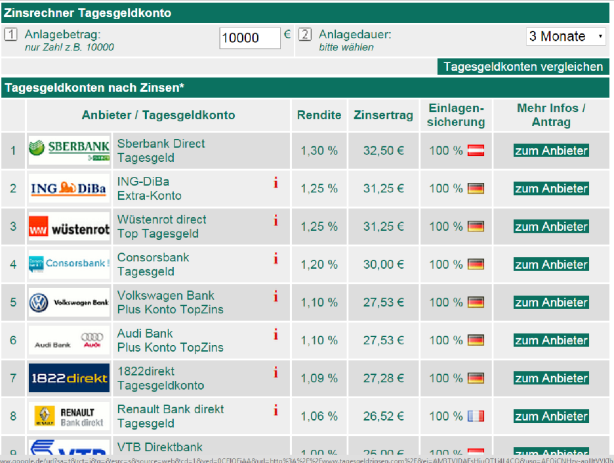Screen dimensions: 614x463
Task: Open info icon for Volkswagen Bank row
Action: [x=276, y=296]
